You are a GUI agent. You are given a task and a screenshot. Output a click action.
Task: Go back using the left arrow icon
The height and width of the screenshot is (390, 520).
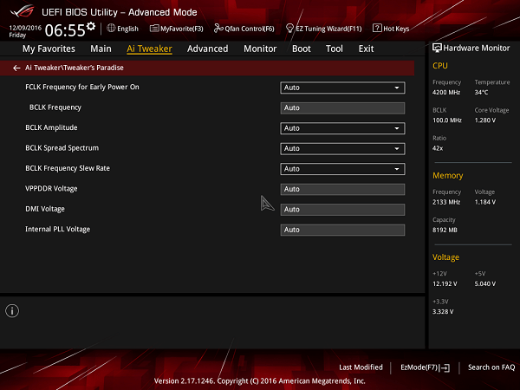tap(16, 68)
